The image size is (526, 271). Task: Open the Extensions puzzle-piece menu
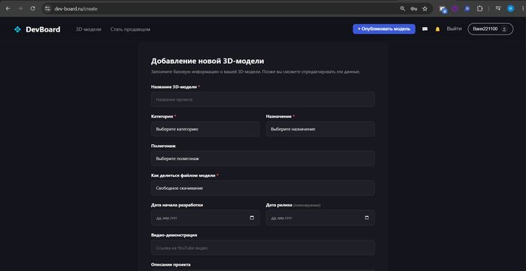click(479, 9)
